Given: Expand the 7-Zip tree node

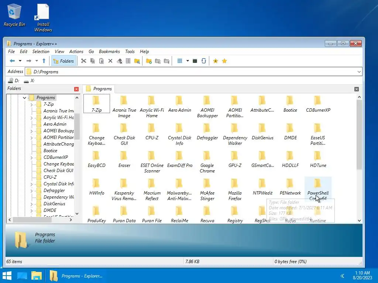Looking at the screenshot, I should [32, 104].
